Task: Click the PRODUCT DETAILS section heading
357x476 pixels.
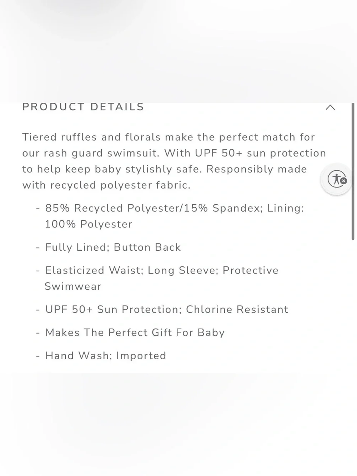Action: point(83,107)
